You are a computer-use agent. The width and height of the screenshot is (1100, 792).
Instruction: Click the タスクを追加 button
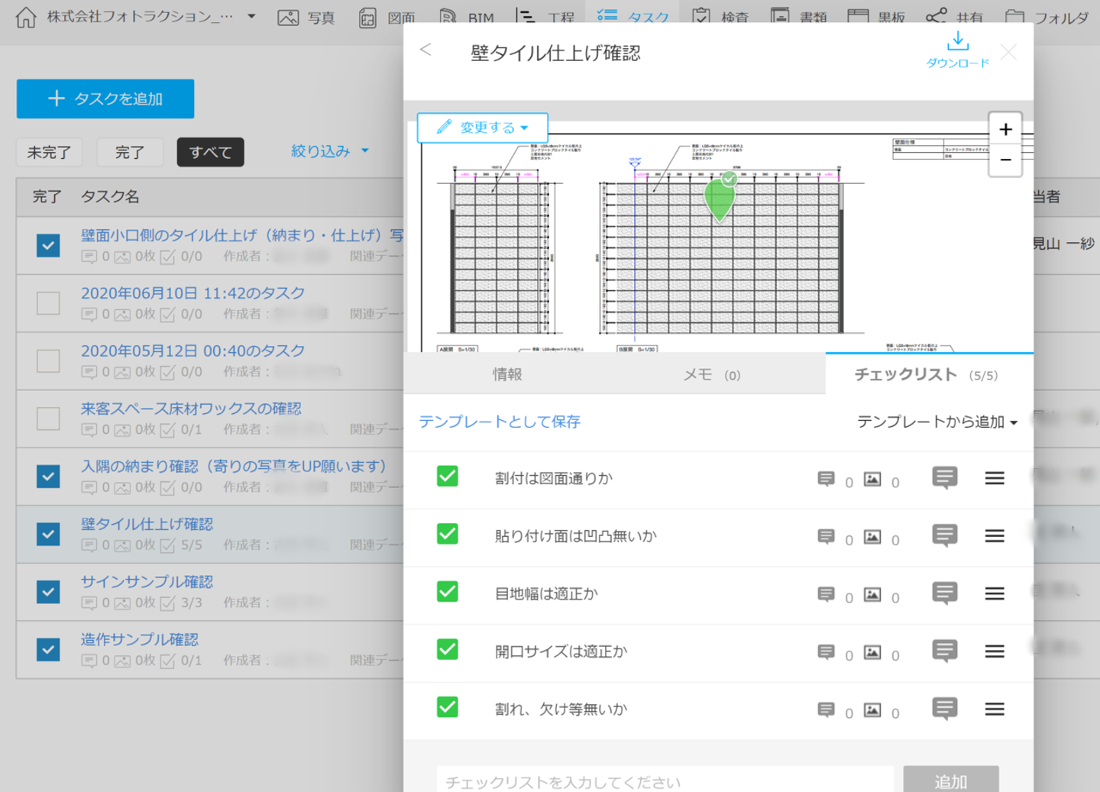(x=105, y=99)
